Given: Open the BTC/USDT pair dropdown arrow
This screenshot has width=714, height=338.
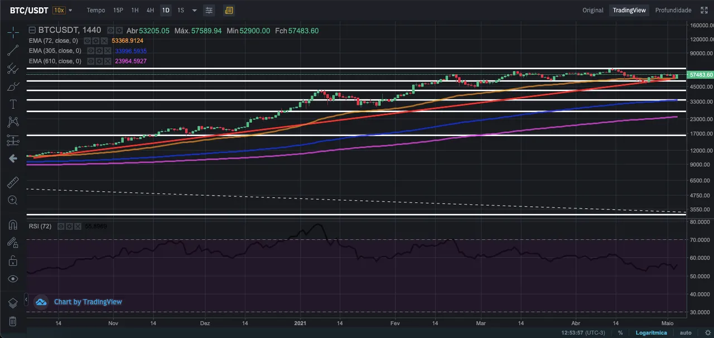Looking at the screenshot, I should click(x=71, y=10).
